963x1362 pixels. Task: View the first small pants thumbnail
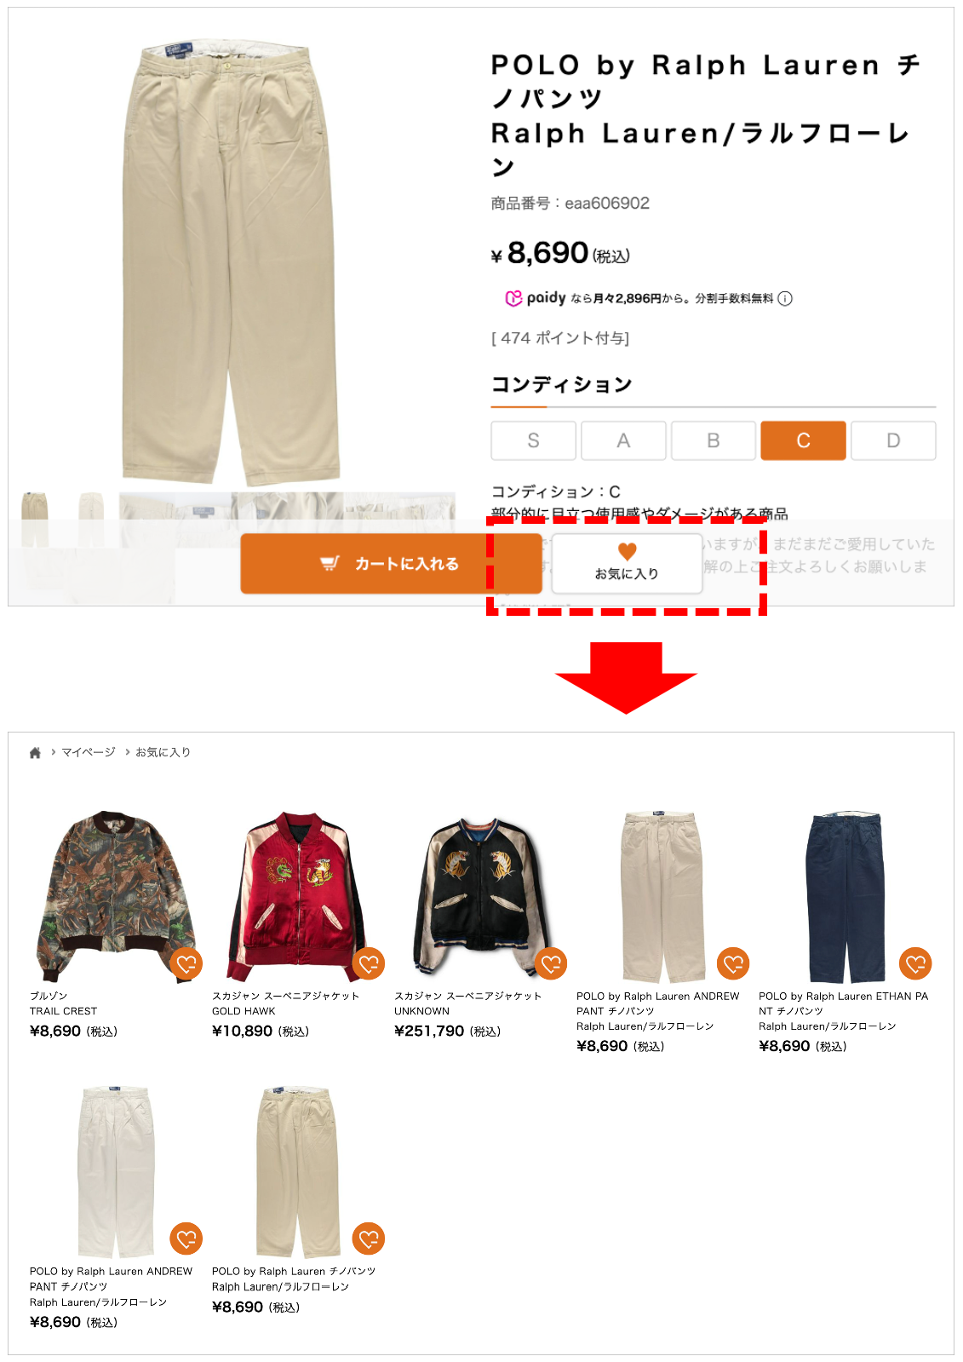(x=35, y=519)
